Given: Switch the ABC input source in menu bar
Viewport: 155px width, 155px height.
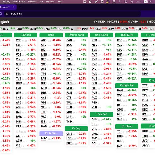Looking at the screenshot, I should (148, 2).
